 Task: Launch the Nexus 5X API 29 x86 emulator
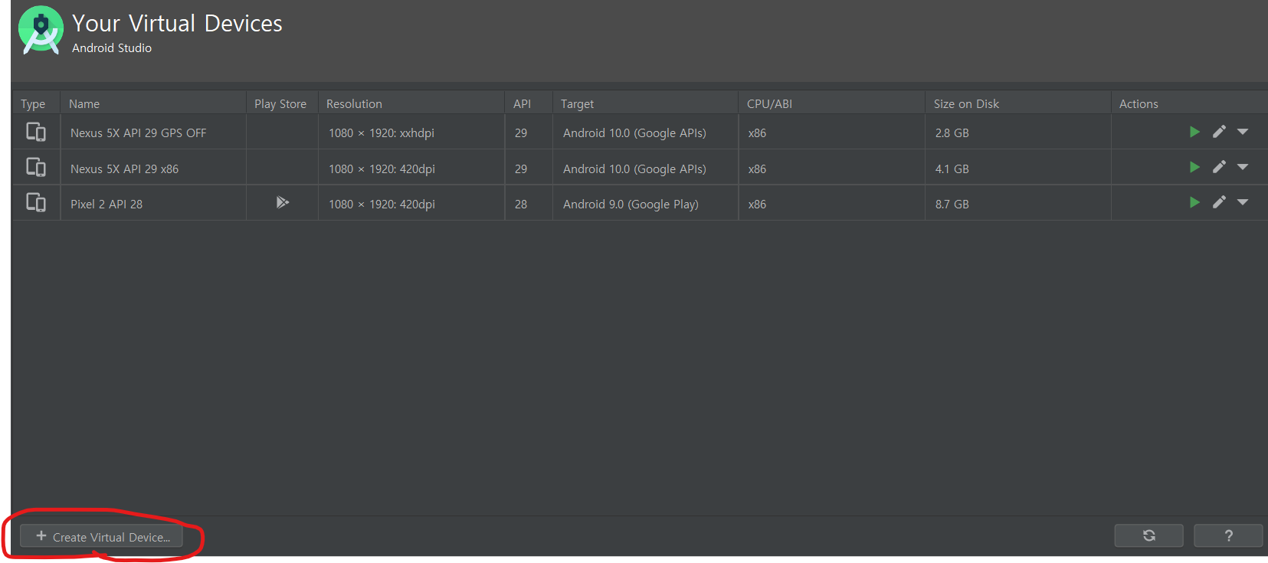tap(1194, 167)
